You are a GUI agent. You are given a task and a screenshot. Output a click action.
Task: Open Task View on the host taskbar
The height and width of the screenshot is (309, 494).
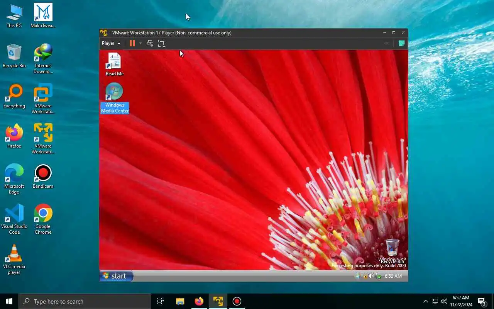pos(161,301)
